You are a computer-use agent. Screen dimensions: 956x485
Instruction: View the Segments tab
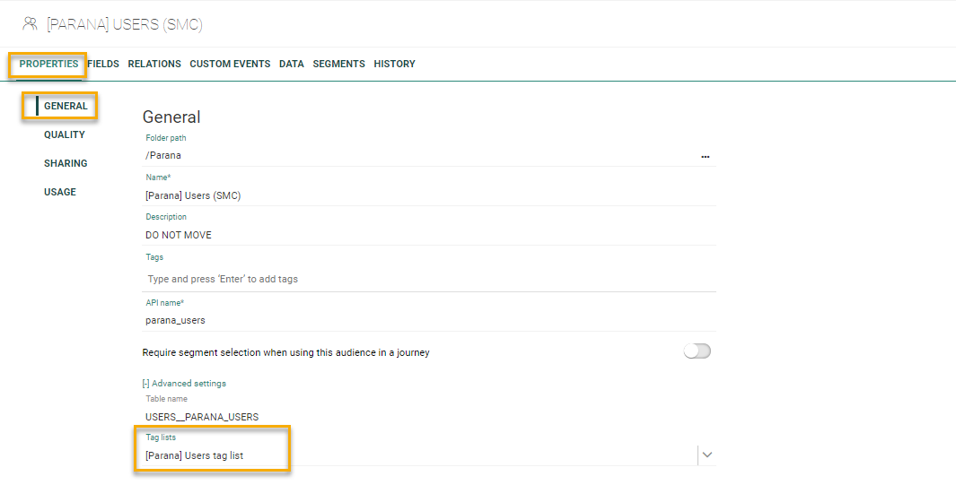338,64
